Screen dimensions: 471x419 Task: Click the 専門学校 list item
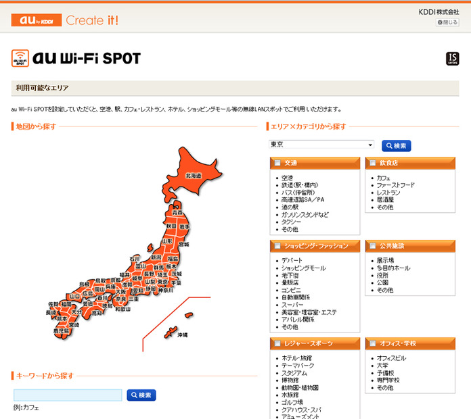388,380
